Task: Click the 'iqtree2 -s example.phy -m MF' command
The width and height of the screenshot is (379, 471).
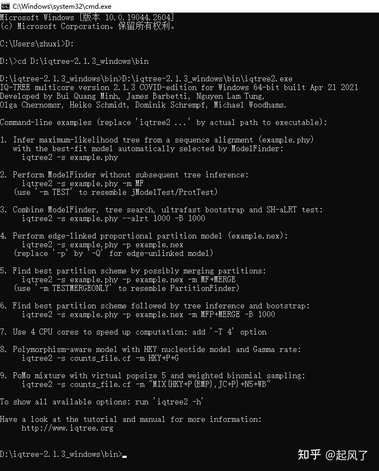Action: [82, 183]
